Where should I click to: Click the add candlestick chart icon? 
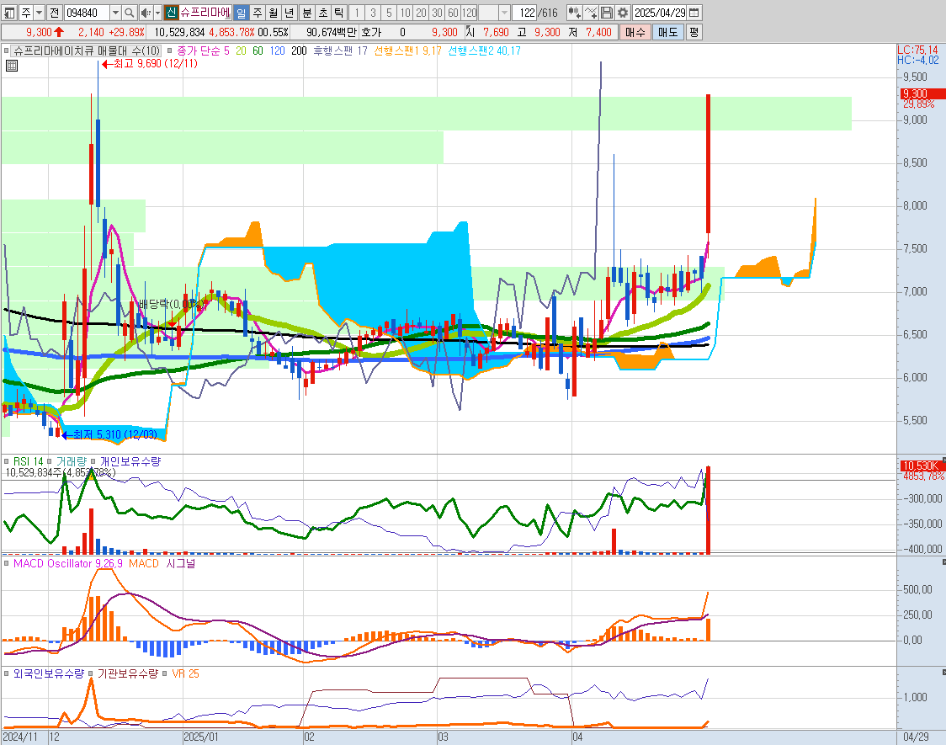click(x=574, y=13)
